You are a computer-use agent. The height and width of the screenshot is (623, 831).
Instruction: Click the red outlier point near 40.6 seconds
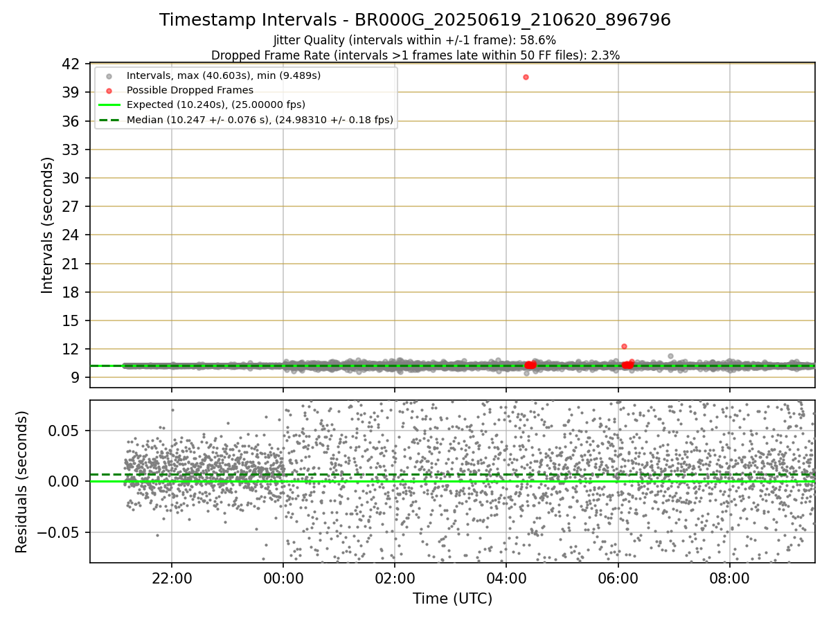tap(526, 77)
